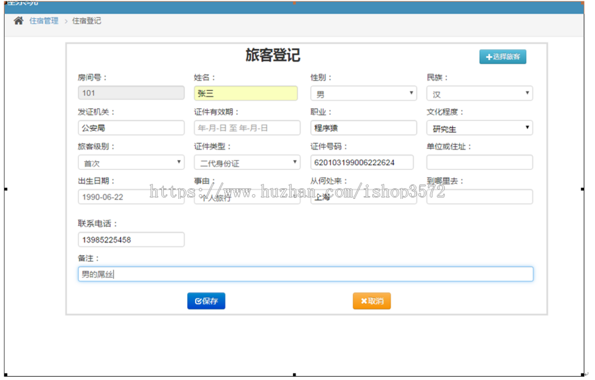595x380 pixels.
Task: Click the 事由 field with 个人旅行
Action: click(247, 197)
